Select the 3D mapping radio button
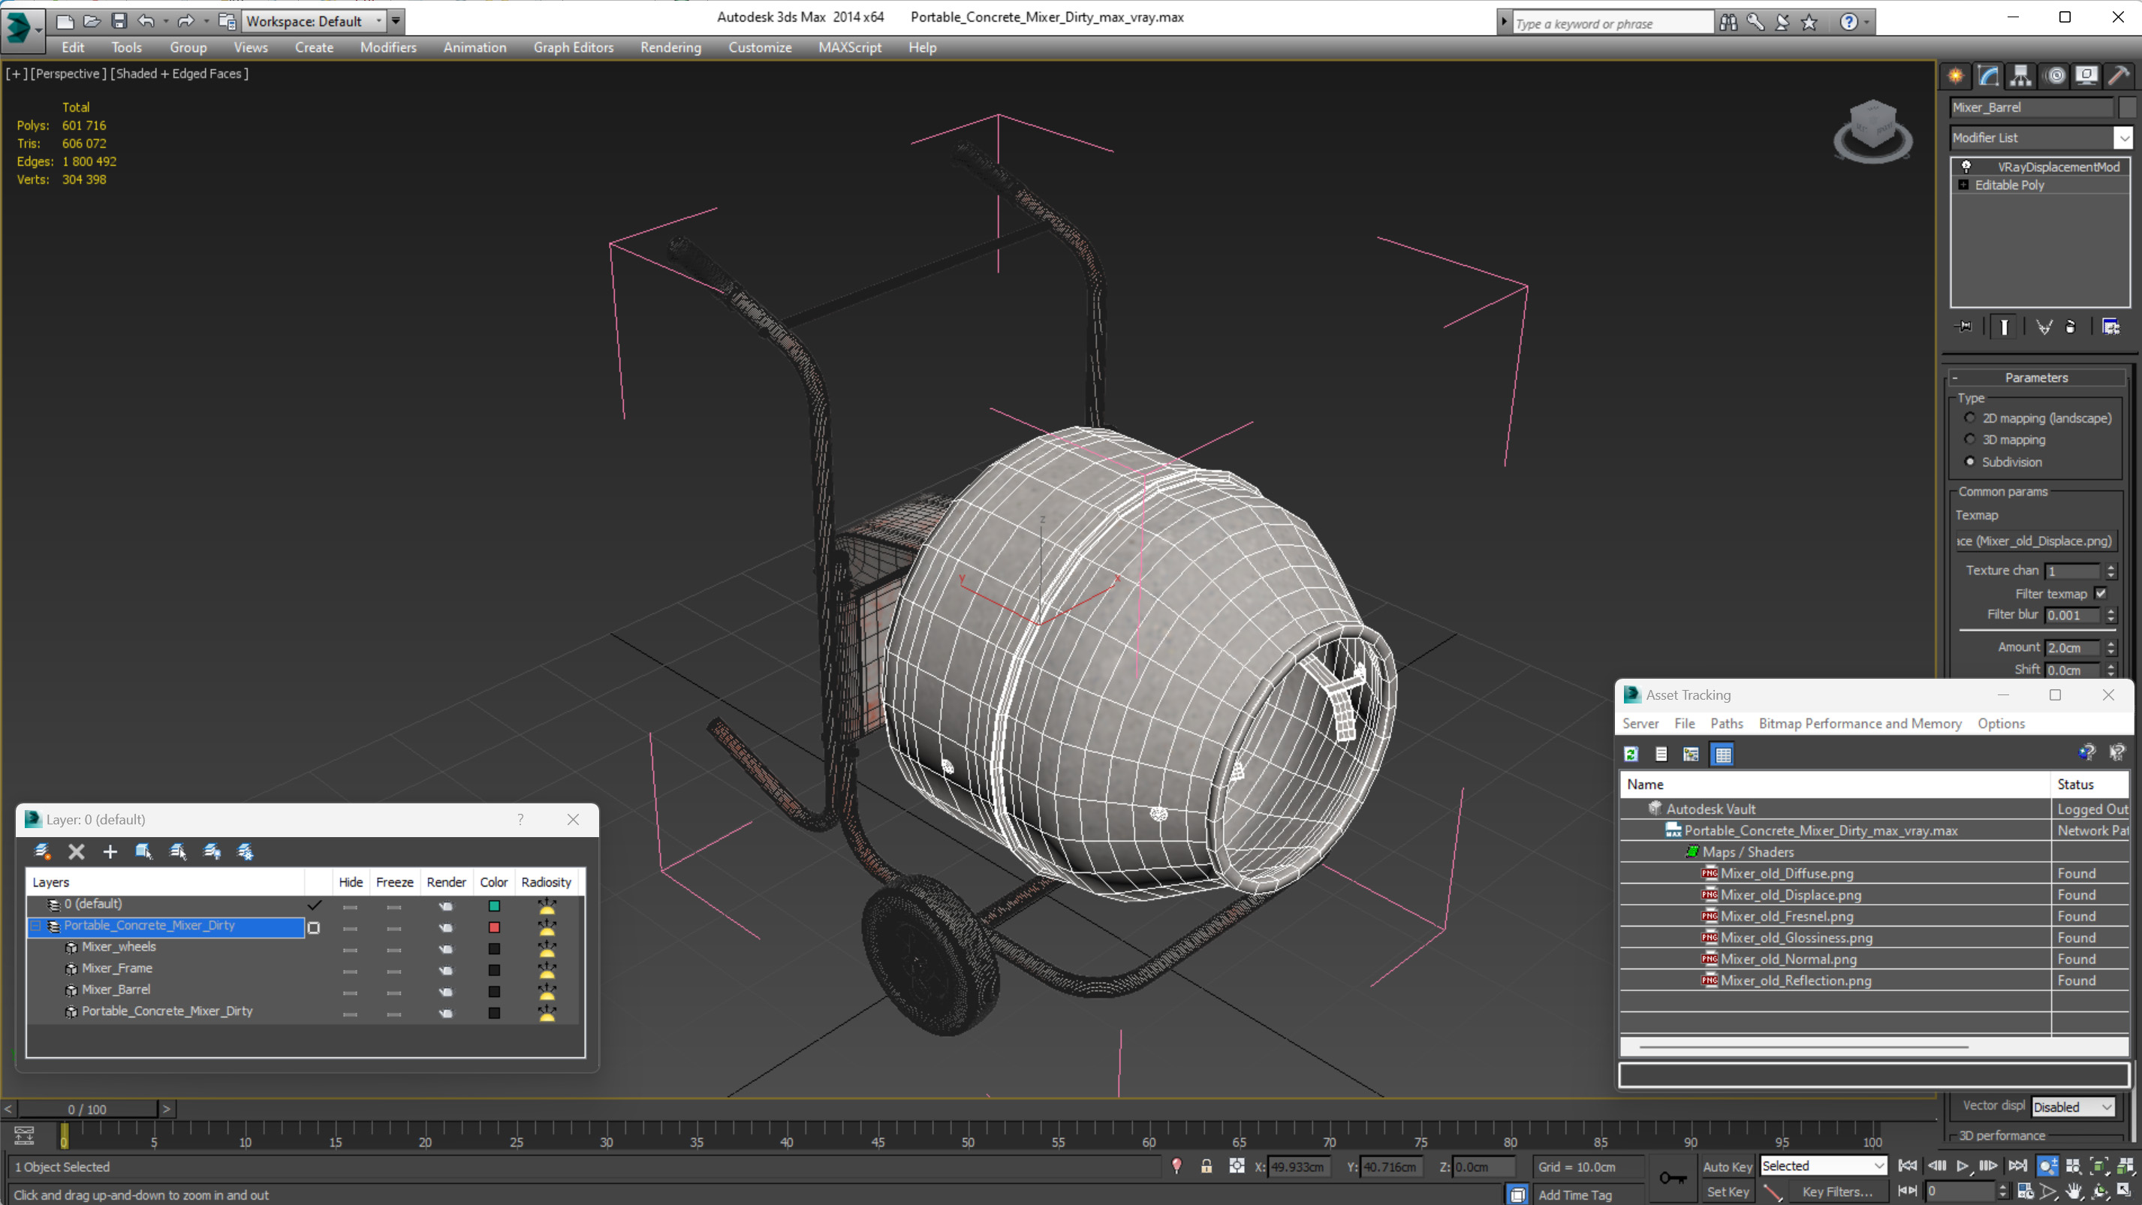Image resolution: width=2142 pixels, height=1205 pixels. [1969, 439]
